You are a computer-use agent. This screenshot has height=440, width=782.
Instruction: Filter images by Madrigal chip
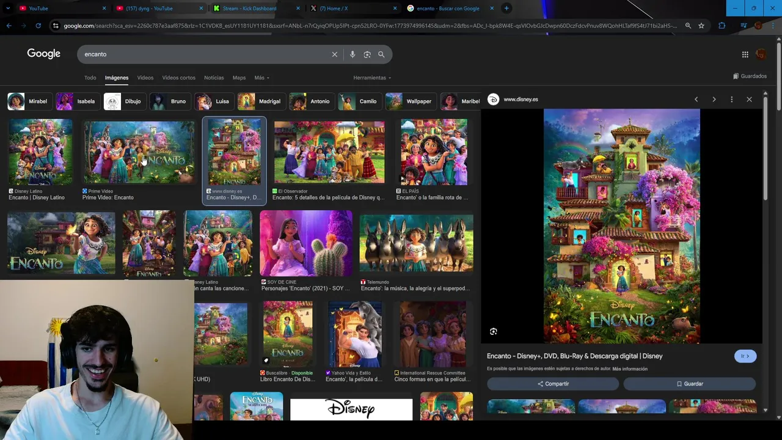260,101
